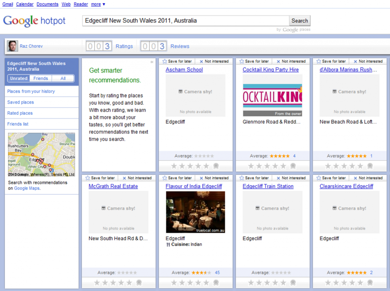Open Gmail from the top menu
Screen dimensions: 390x291
click(7, 4)
